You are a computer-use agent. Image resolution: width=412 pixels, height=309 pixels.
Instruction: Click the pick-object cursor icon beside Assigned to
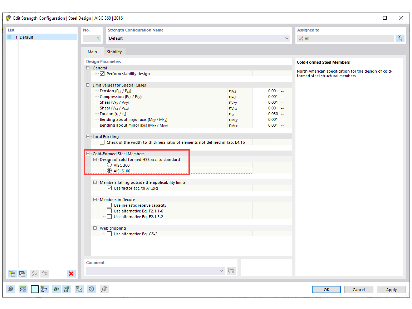[x=400, y=38]
